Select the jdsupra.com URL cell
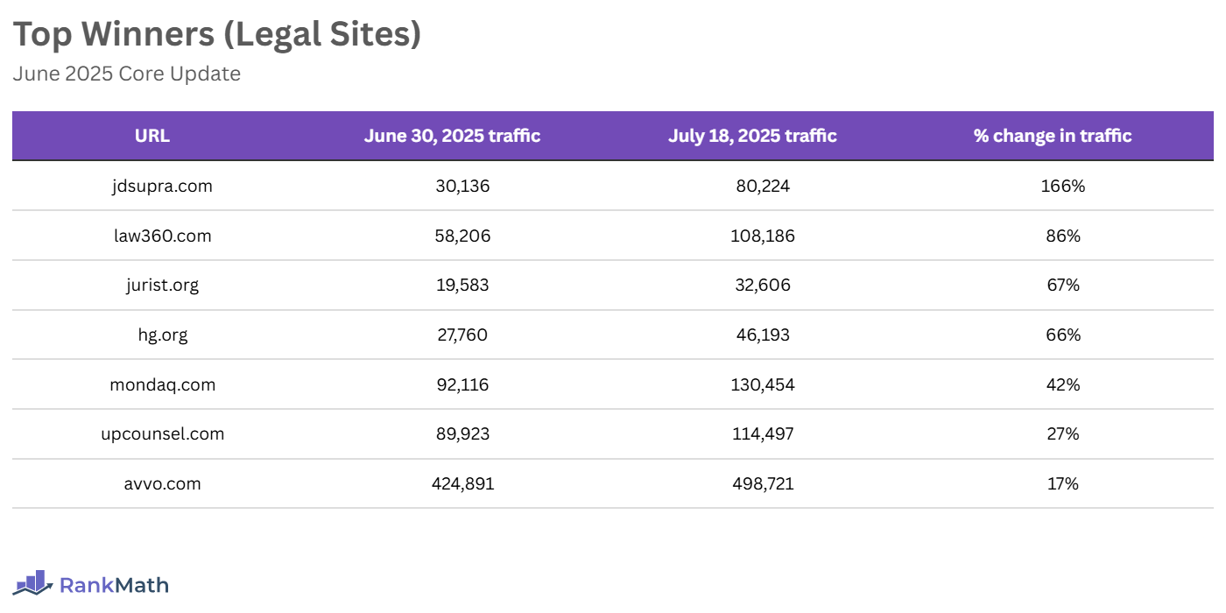Image resolution: width=1226 pixels, height=613 pixels. pos(163,186)
